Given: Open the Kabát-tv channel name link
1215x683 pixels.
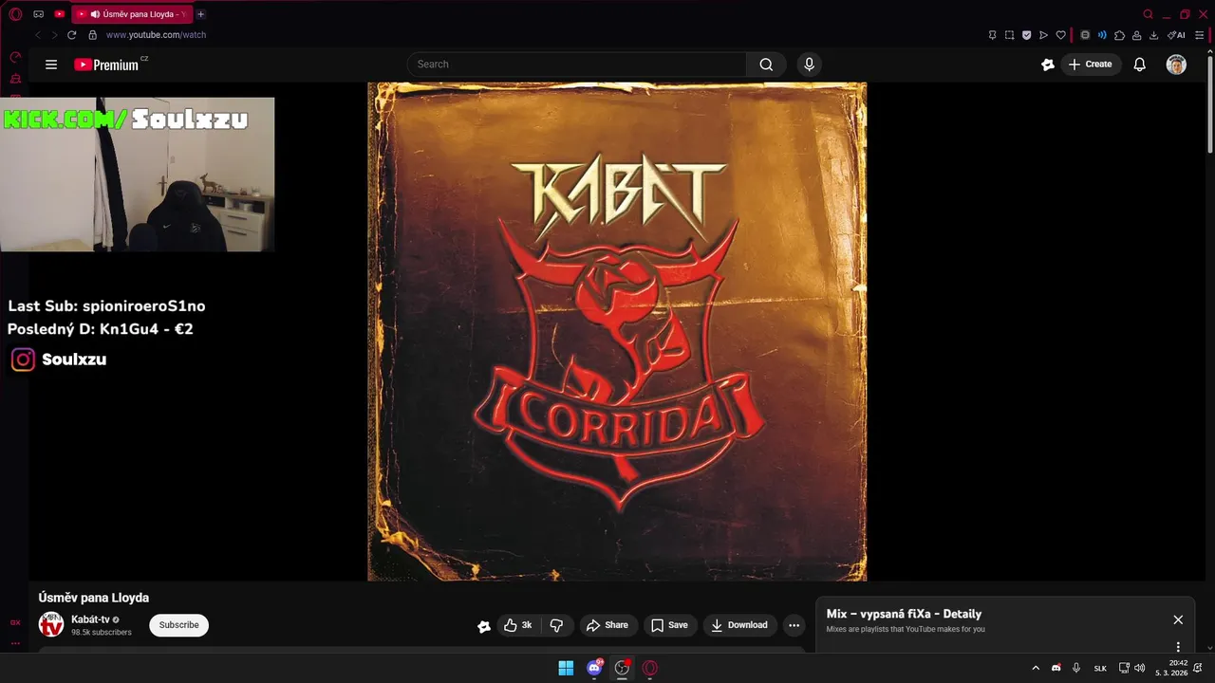Looking at the screenshot, I should point(90,619).
